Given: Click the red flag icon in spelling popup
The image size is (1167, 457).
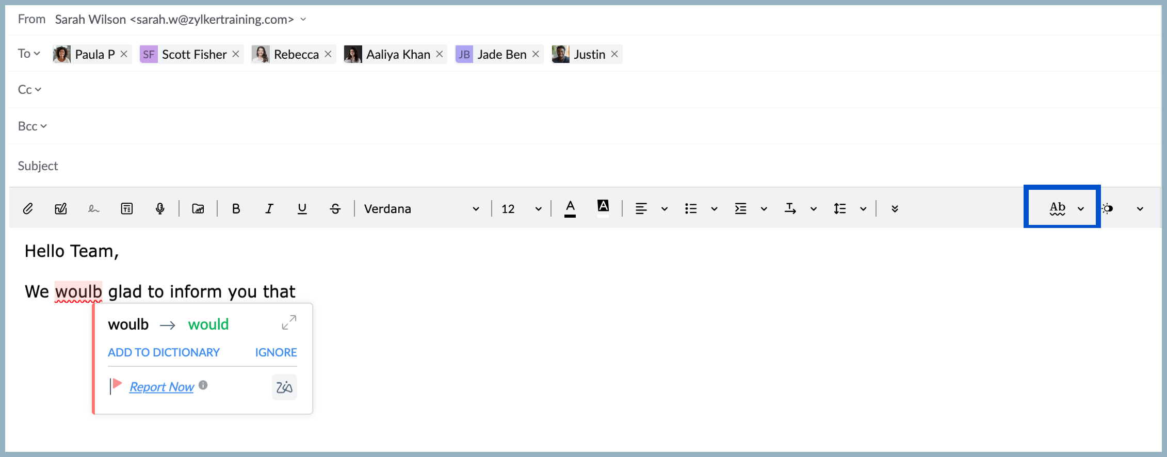Looking at the screenshot, I should coord(116,385).
